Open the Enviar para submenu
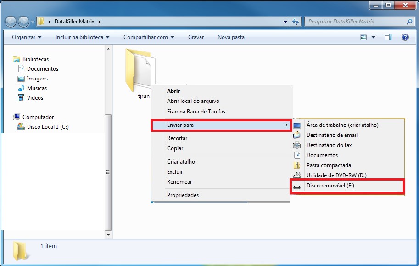This screenshot has width=419, height=266. (x=221, y=125)
